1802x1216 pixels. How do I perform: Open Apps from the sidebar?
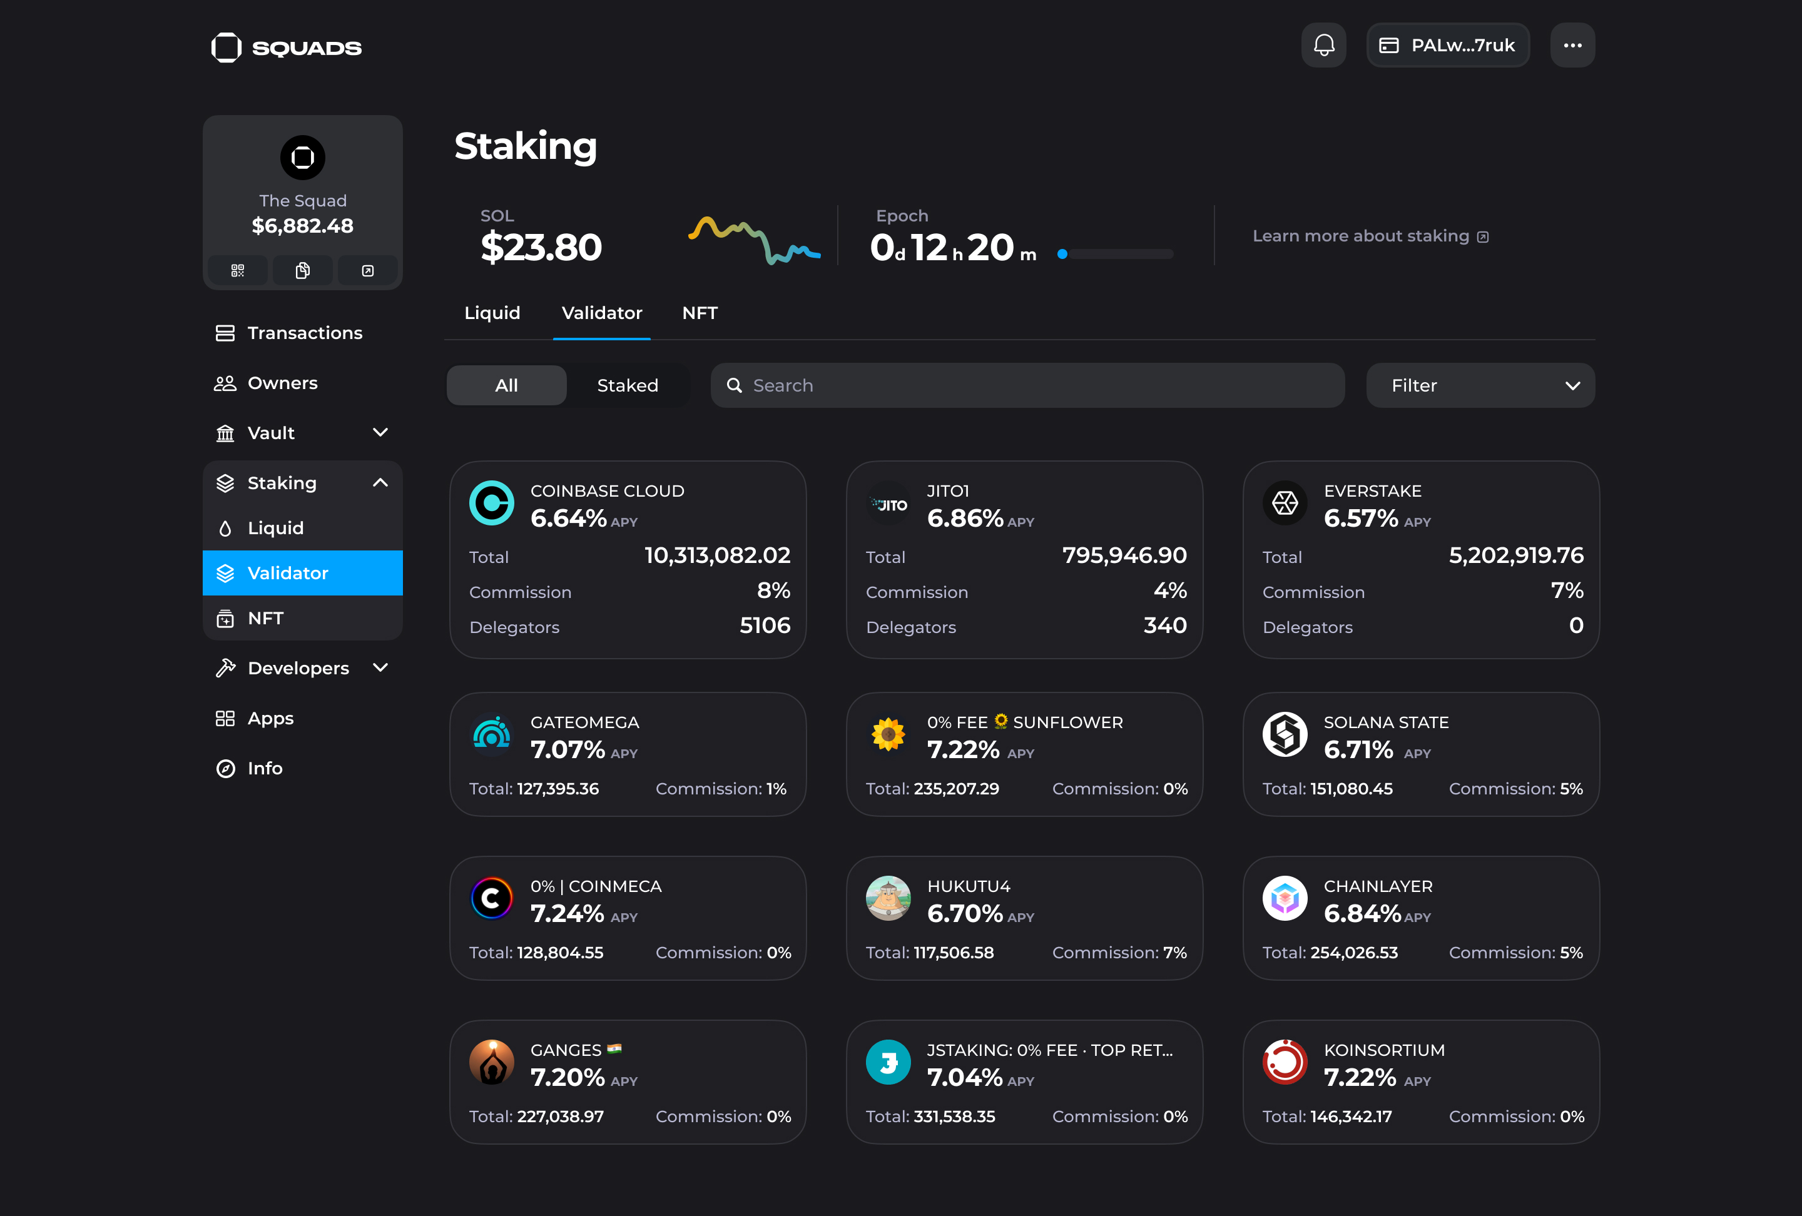[x=270, y=719]
